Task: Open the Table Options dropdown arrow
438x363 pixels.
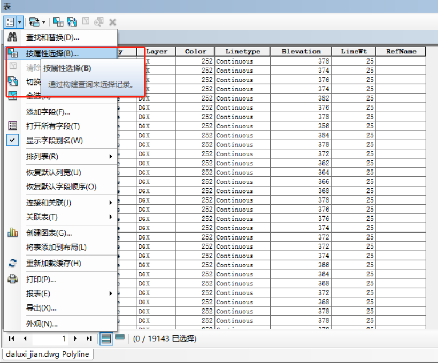Action: coord(20,22)
